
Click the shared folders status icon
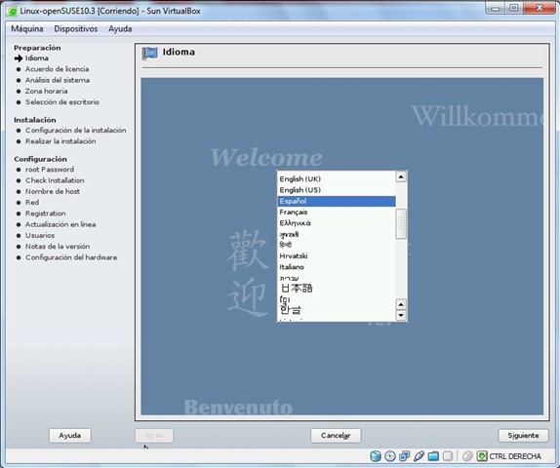(x=433, y=456)
